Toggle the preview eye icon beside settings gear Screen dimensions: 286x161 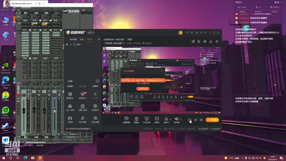tap(196, 120)
